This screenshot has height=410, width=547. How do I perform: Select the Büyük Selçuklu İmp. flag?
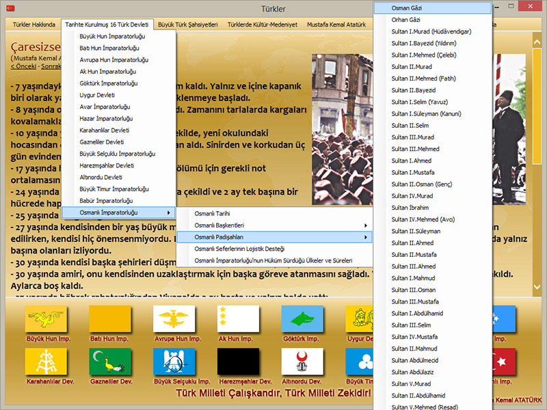tap(173, 361)
